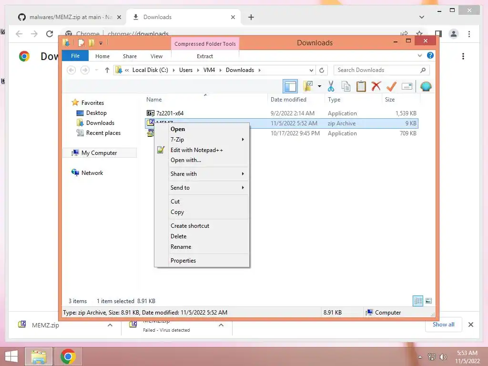Viewport: 488px width, 366px height.
Task: Open the address bar history dropdown
Action: (x=311, y=70)
